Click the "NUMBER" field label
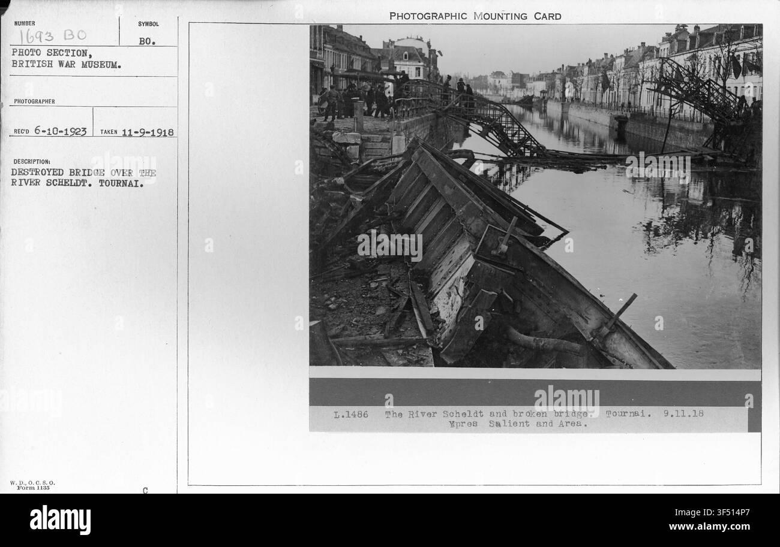The height and width of the screenshot is (547, 780). pyautogui.click(x=25, y=23)
